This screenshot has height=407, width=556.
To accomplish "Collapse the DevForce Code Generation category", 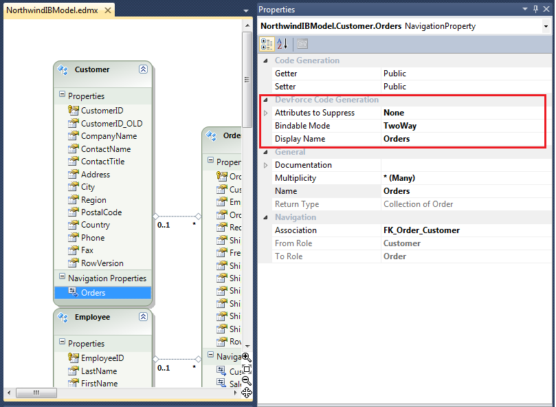I will tap(265, 100).
